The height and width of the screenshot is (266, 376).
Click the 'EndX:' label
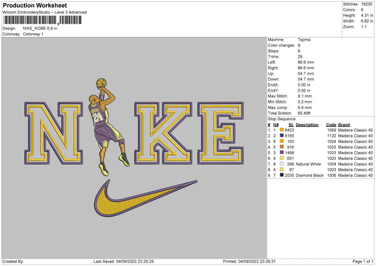click(x=273, y=85)
